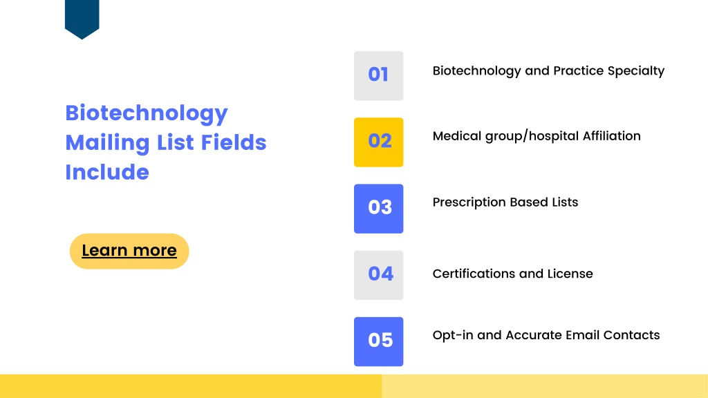Click the light yellow bottom bar

pos(545,386)
